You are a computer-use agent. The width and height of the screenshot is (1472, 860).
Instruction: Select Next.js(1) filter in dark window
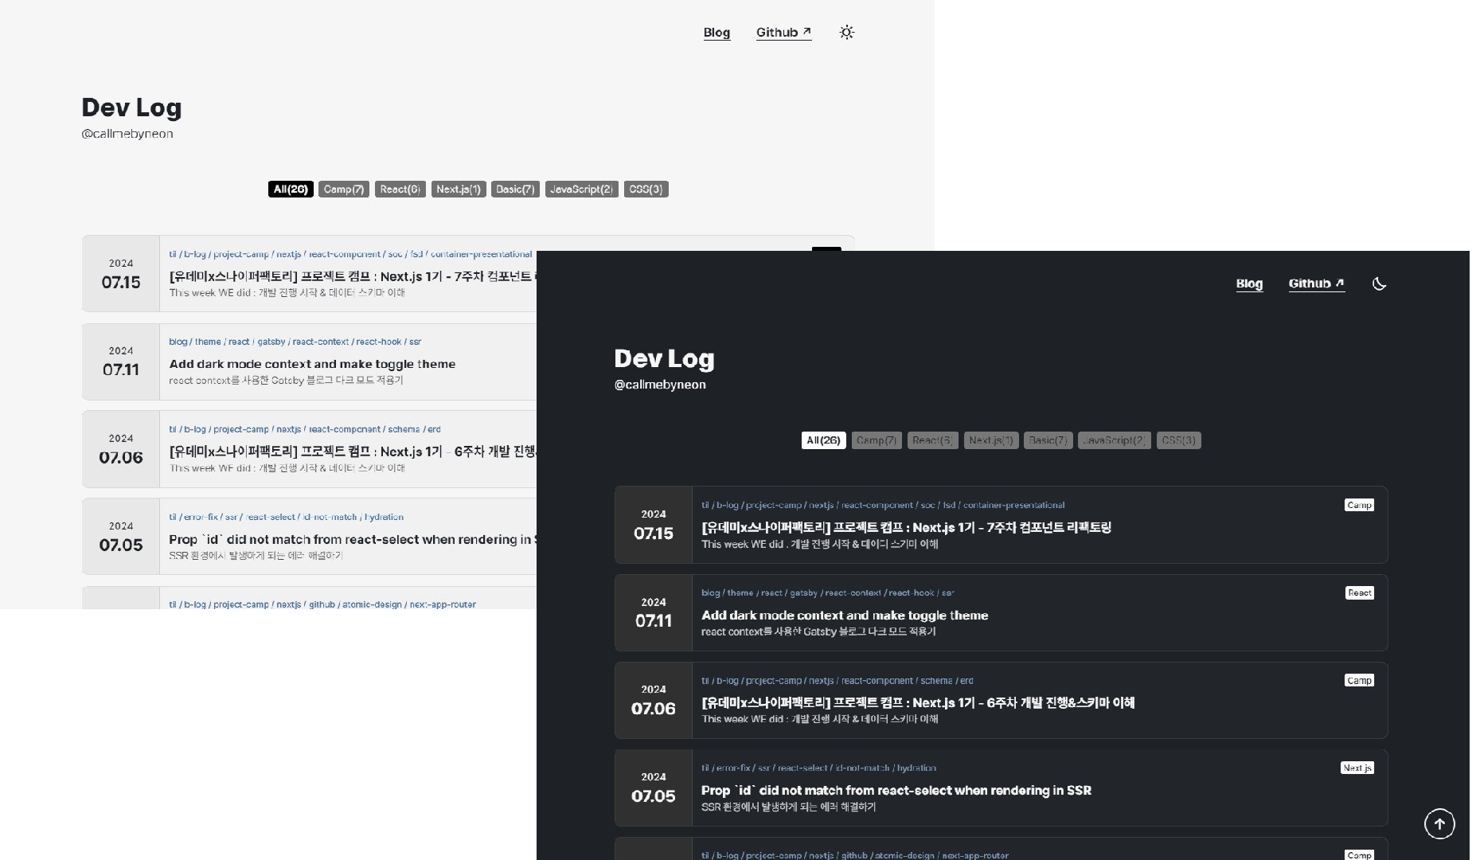[x=990, y=440]
